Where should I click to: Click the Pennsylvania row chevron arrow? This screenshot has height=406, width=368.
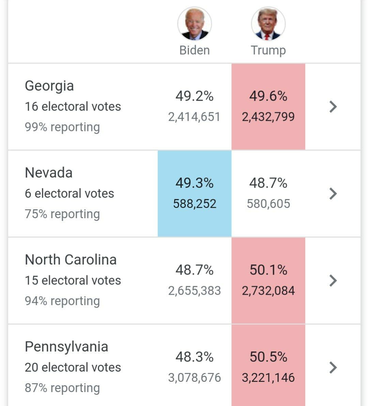(333, 367)
